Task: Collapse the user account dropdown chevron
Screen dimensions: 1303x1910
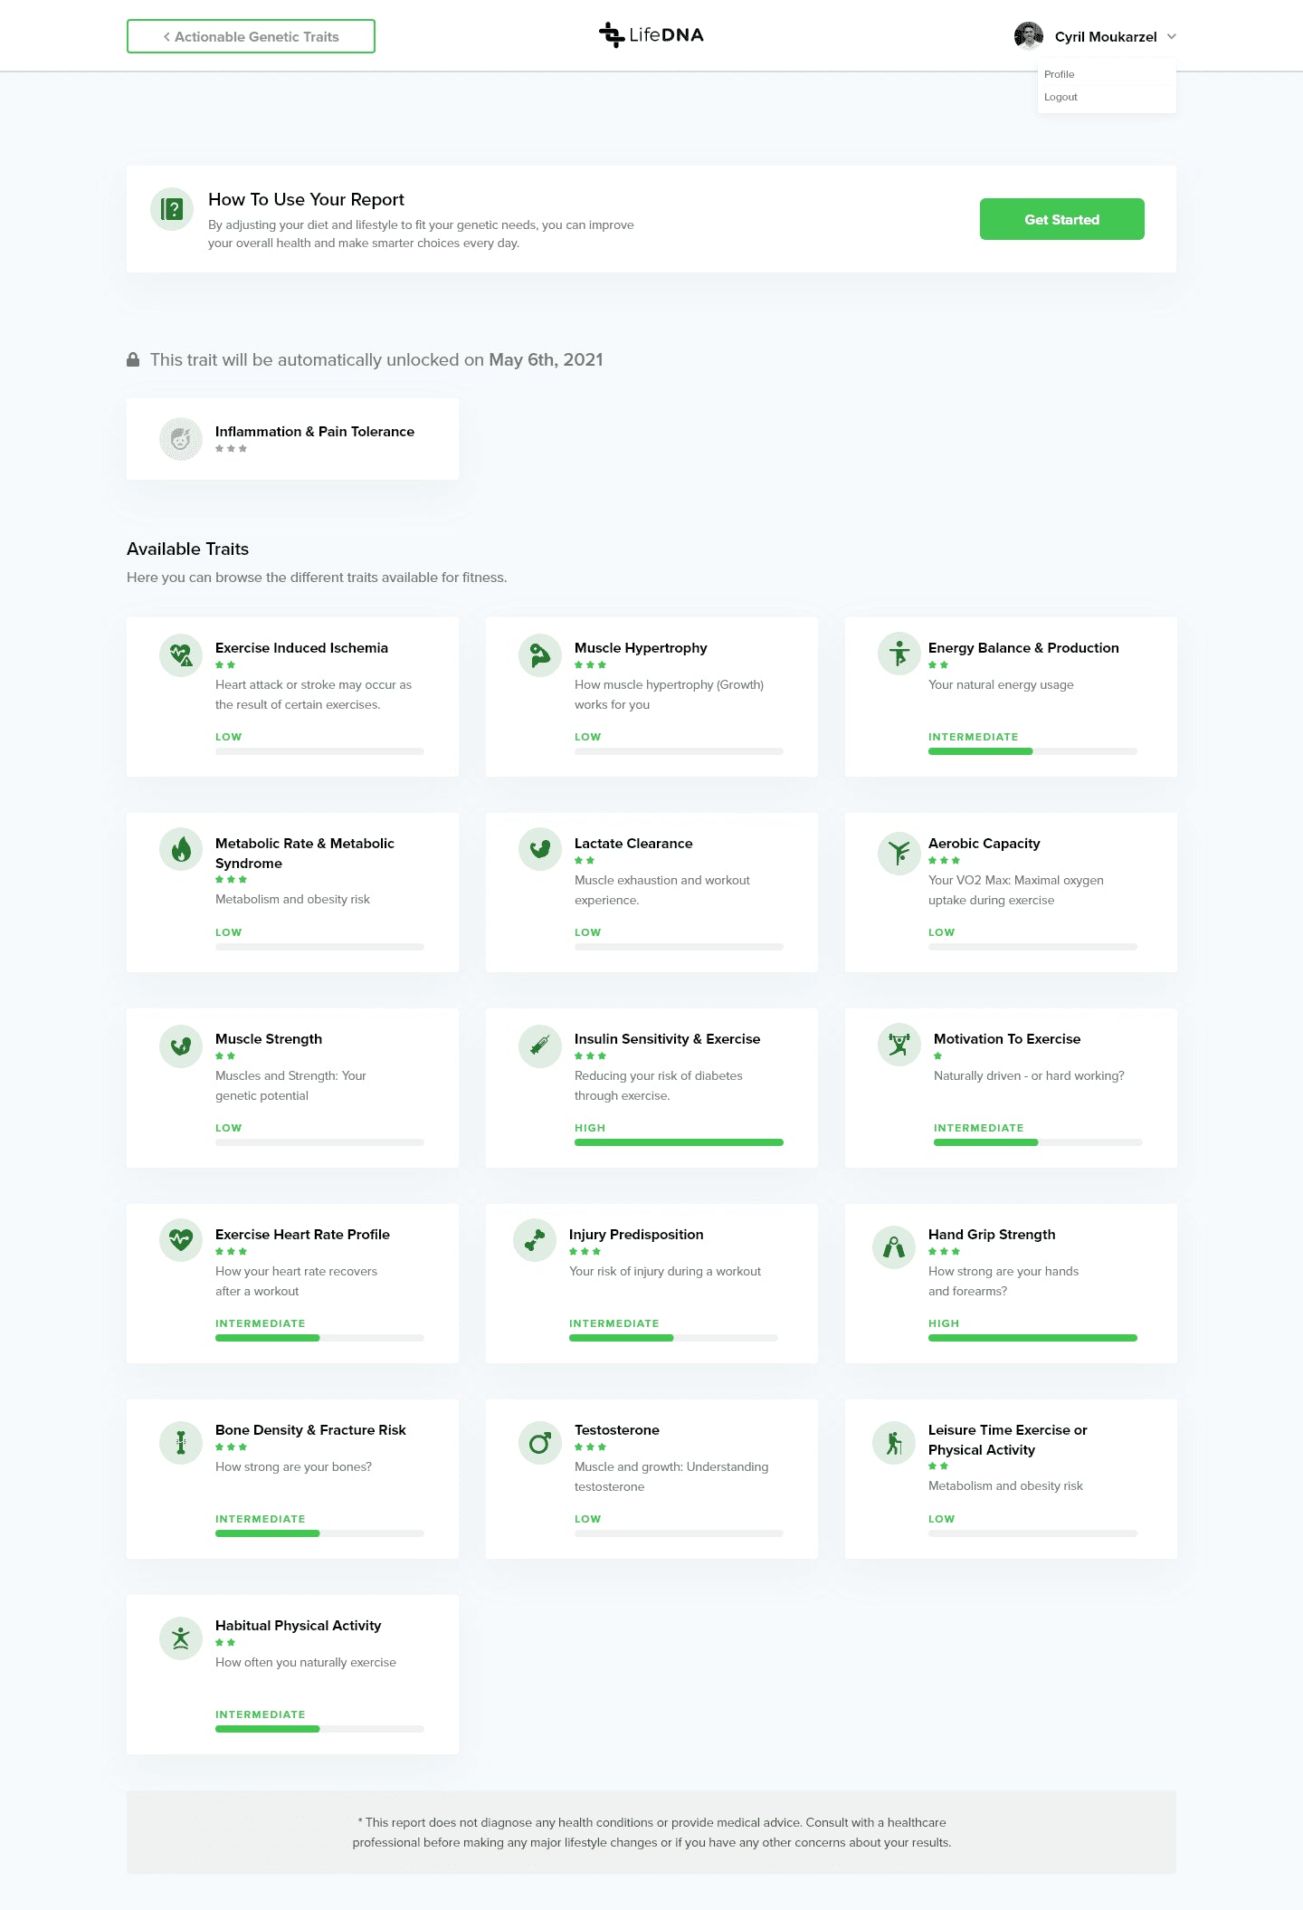Action: click(1172, 36)
